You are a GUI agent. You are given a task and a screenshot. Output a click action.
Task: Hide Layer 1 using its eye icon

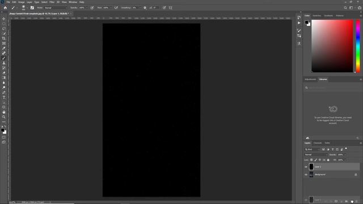tap(306, 167)
